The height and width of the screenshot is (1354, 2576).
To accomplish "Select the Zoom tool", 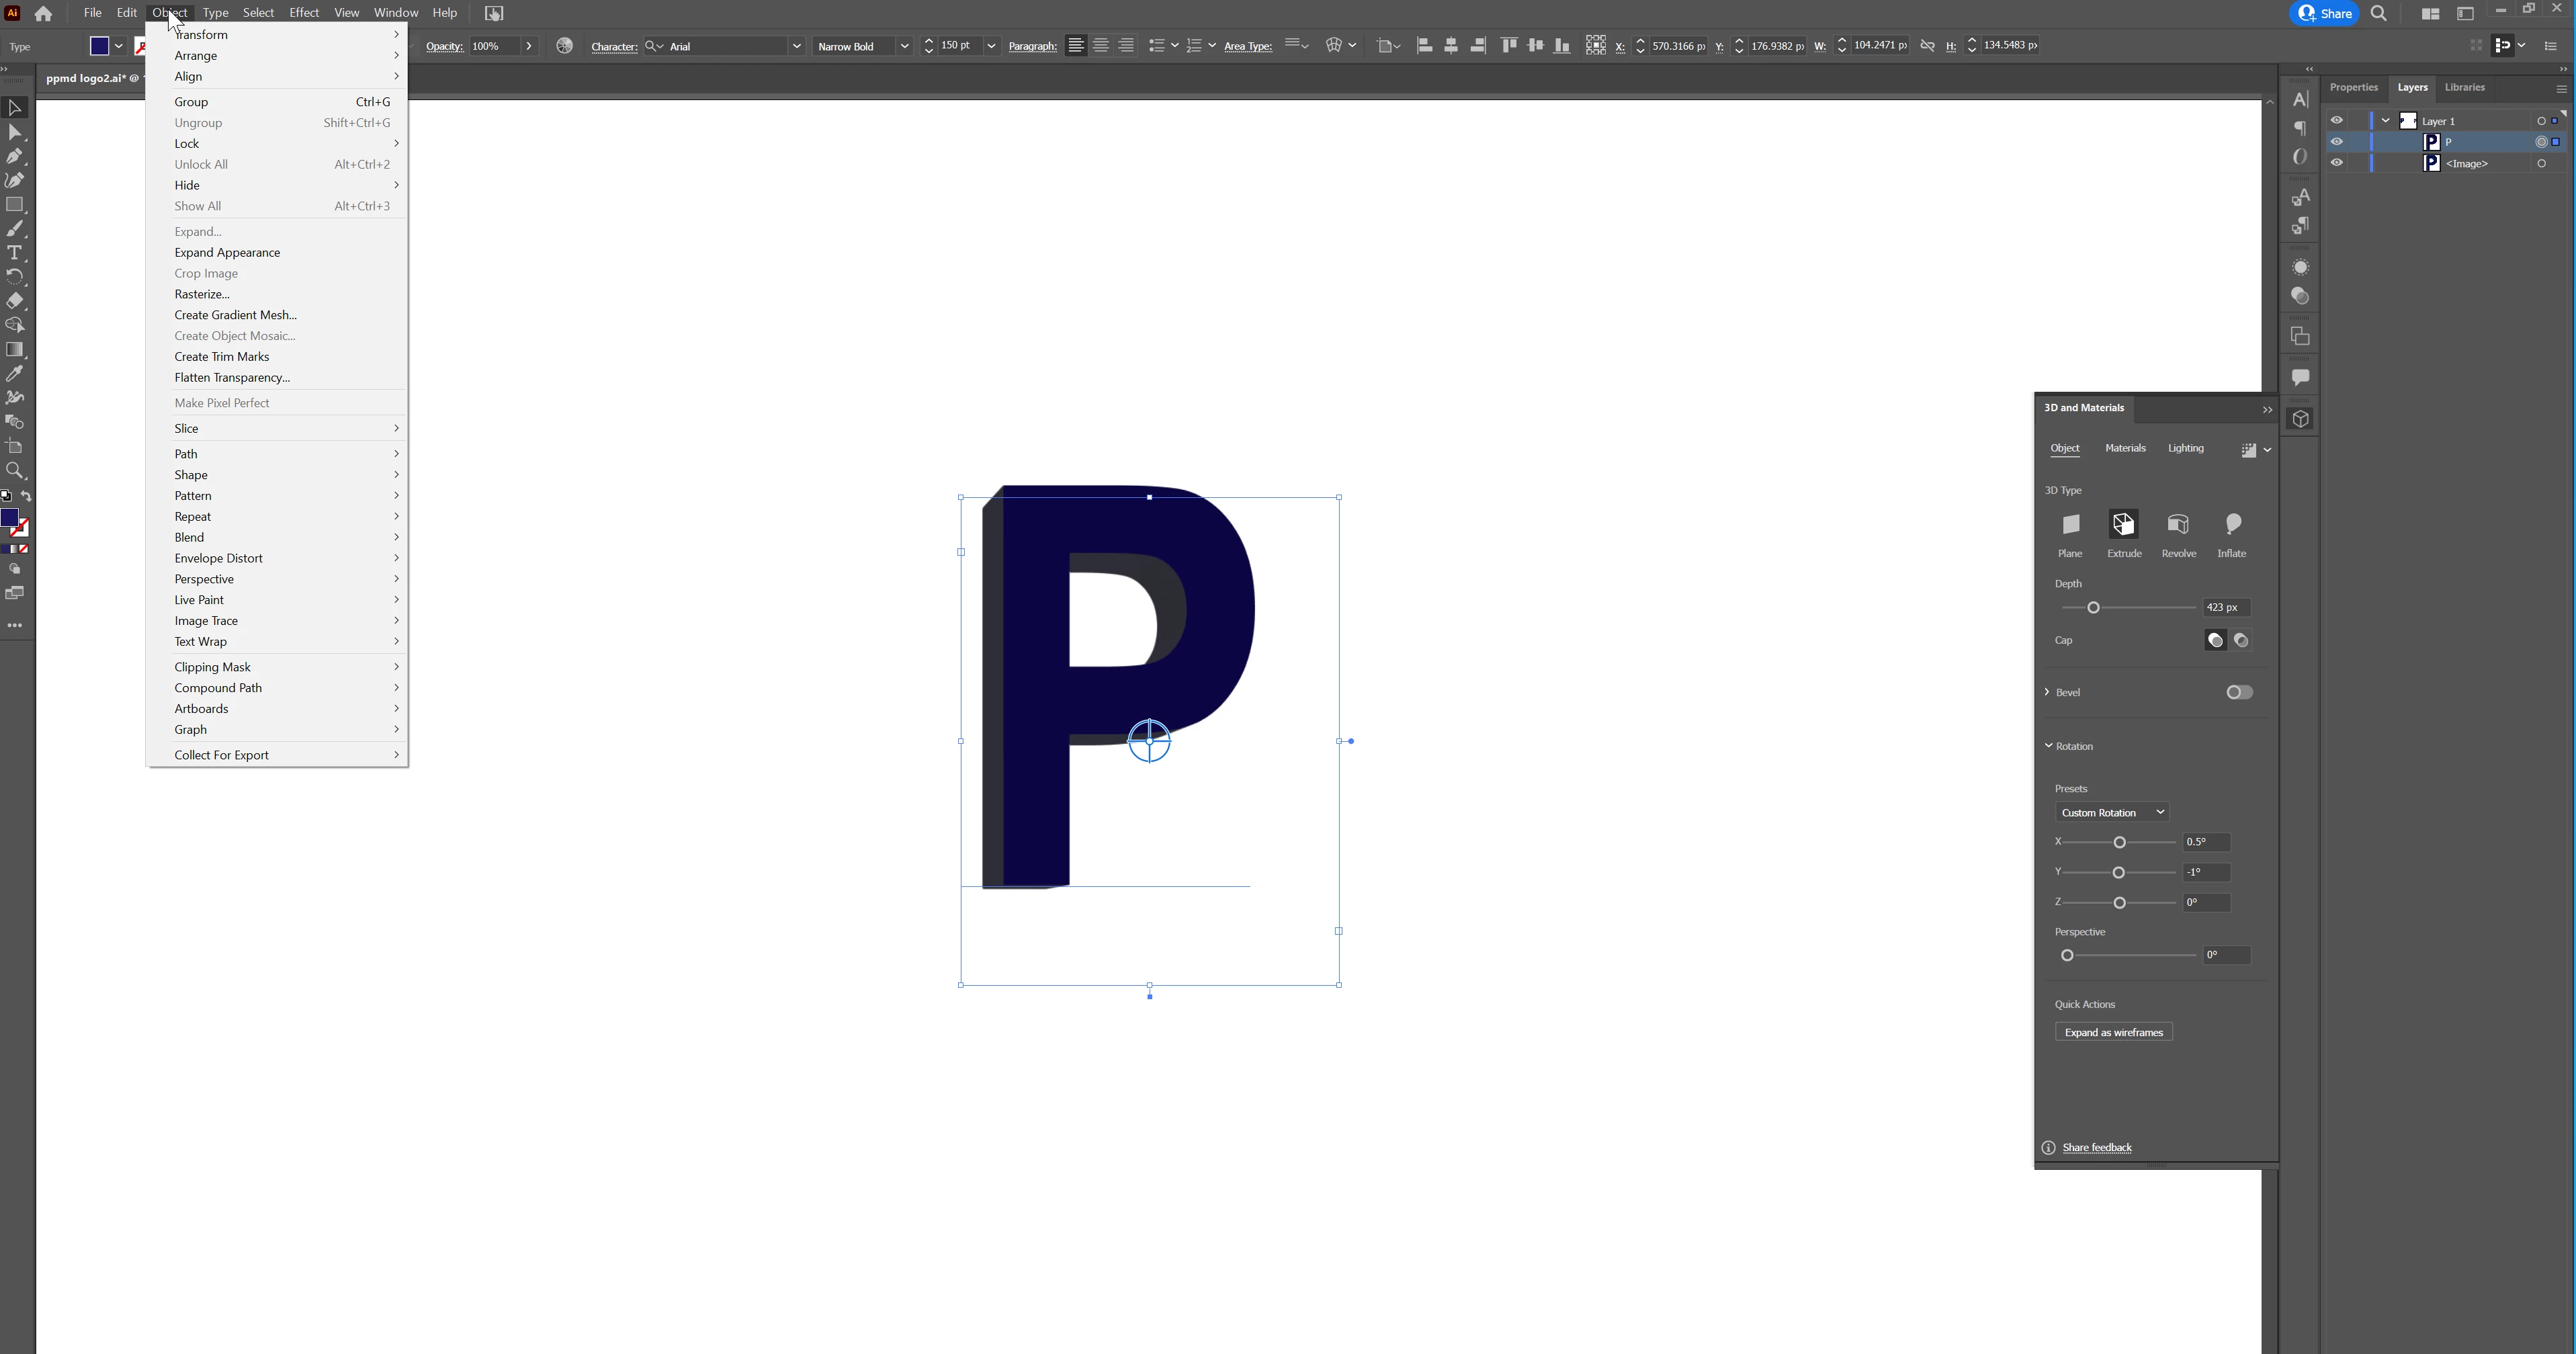I will [x=15, y=471].
